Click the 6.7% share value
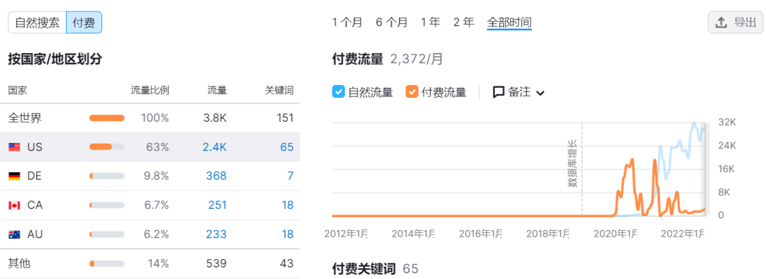Image resolution: width=766 pixels, height=279 pixels. (x=156, y=205)
